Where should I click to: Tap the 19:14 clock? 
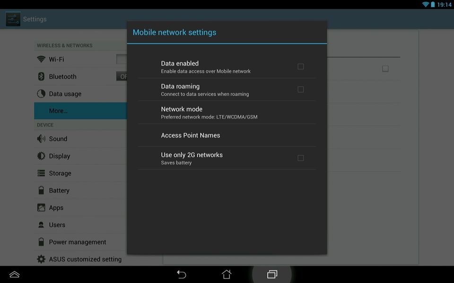tap(444, 5)
